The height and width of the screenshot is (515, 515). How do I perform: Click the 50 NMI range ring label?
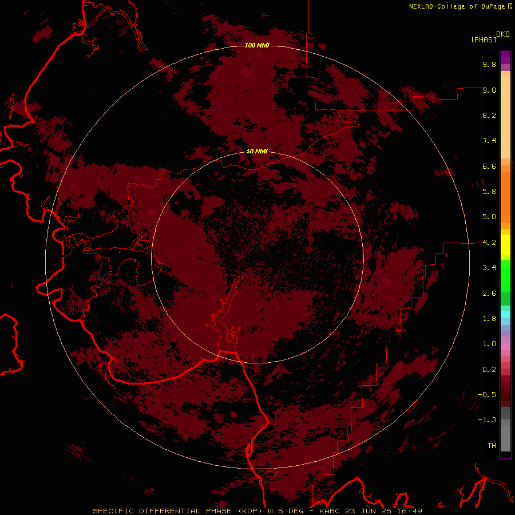pyautogui.click(x=257, y=152)
